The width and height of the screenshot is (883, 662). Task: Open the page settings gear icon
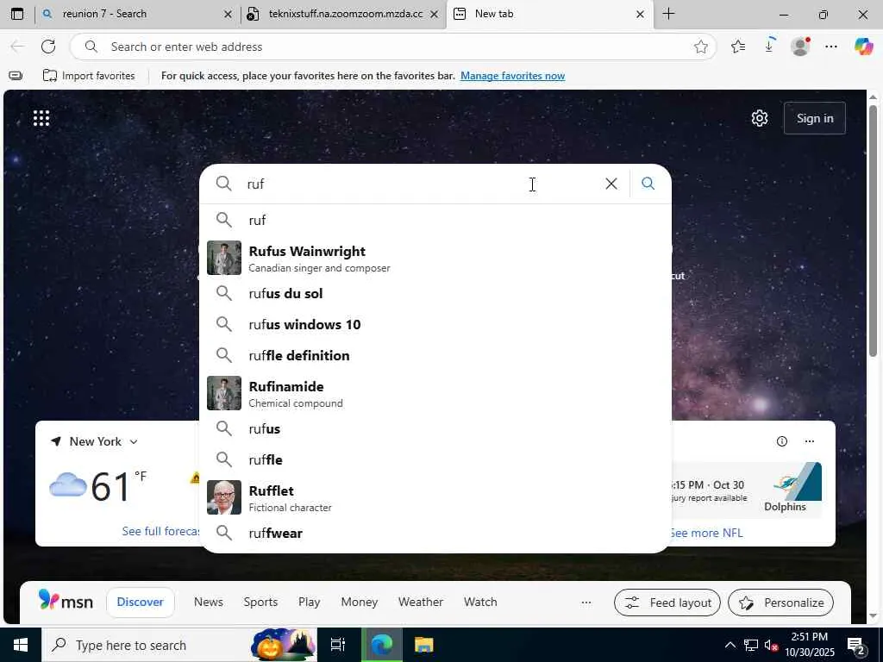[x=759, y=118]
